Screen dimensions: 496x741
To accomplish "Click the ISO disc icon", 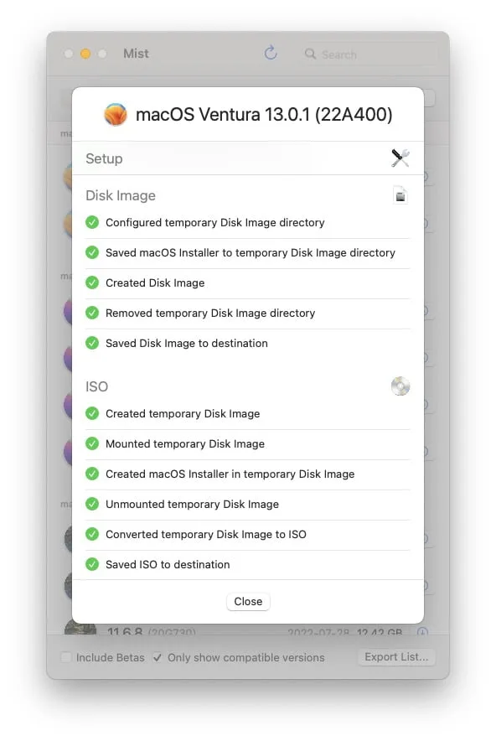I will tap(400, 386).
